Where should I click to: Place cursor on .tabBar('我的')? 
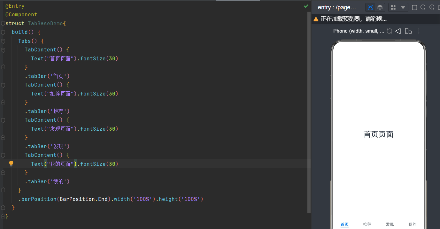[x=47, y=181]
